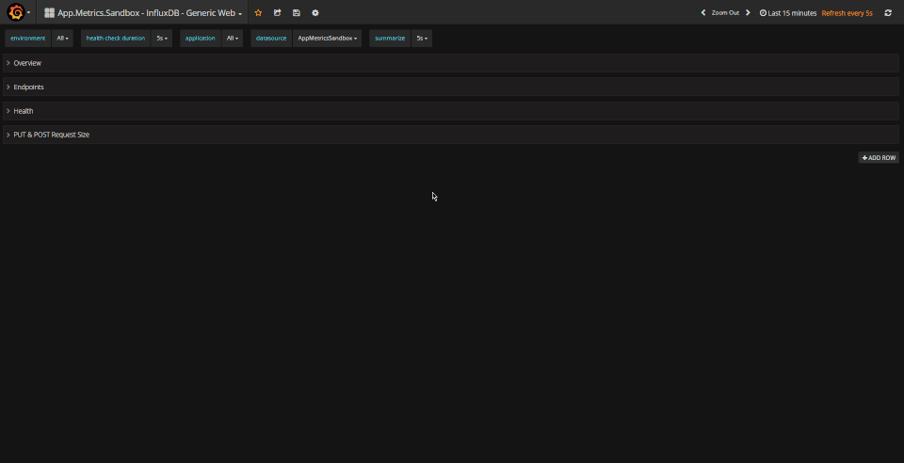
Task: Open dashboard settings gear
Action: click(x=315, y=12)
